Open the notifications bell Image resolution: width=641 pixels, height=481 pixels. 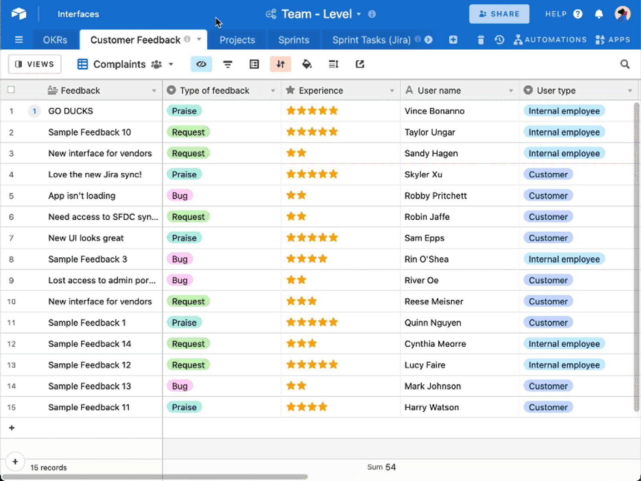pos(599,14)
